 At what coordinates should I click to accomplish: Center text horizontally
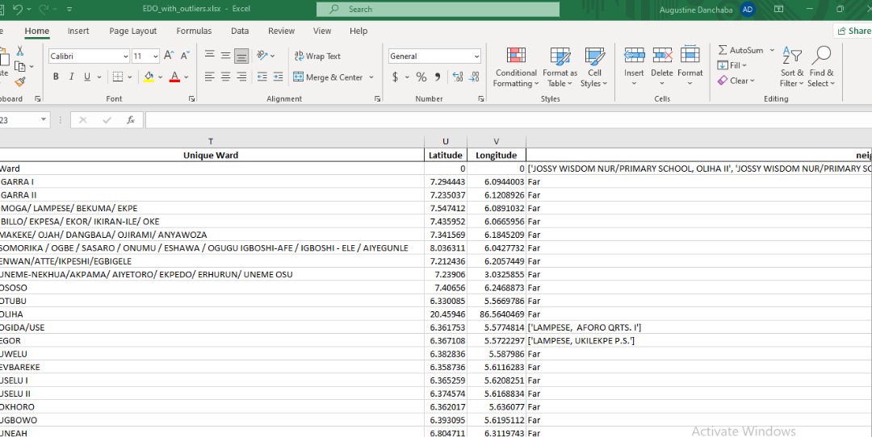[x=225, y=77]
